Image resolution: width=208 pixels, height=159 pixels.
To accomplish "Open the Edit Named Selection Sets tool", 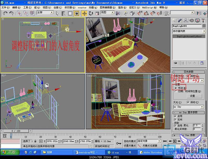I will pos(167,13).
